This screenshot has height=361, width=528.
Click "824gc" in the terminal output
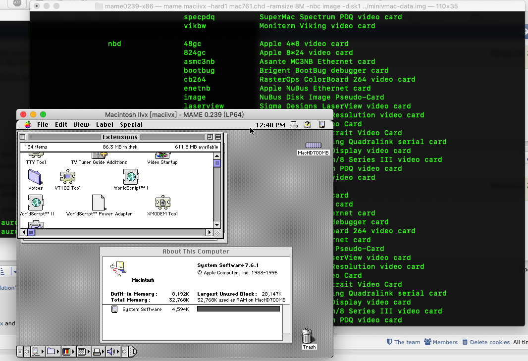click(x=195, y=52)
